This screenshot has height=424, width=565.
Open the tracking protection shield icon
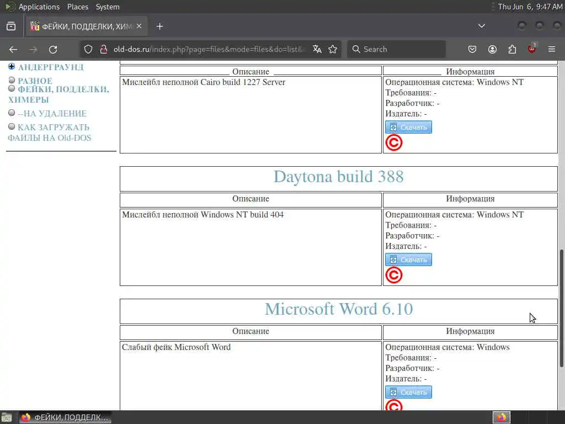[88, 49]
